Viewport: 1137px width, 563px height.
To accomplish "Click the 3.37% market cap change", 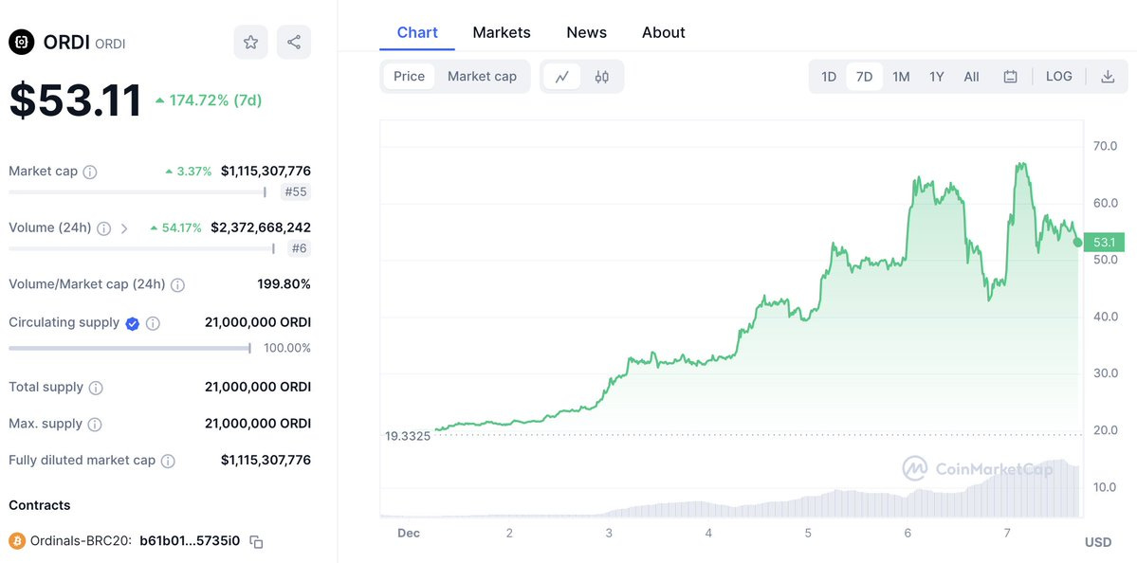I will [189, 172].
